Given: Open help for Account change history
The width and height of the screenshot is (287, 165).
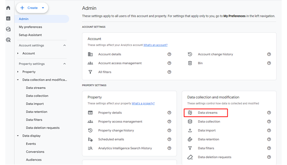Looking at the screenshot, I should click(269, 54).
